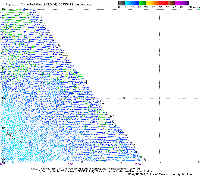Image resolution: width=201 pixels, height=176 pixels.
Task: Click the note 'Times are GMT'
Action: [x=53, y=169]
